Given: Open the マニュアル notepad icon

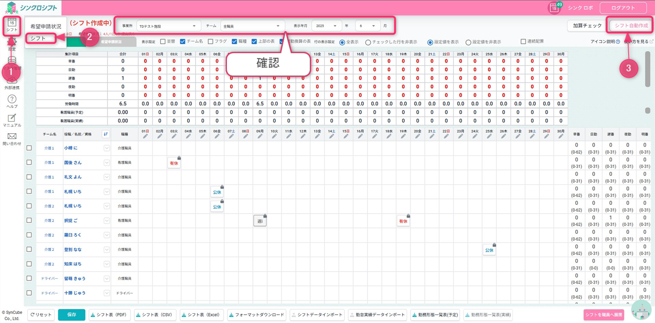Looking at the screenshot, I should point(12,118).
